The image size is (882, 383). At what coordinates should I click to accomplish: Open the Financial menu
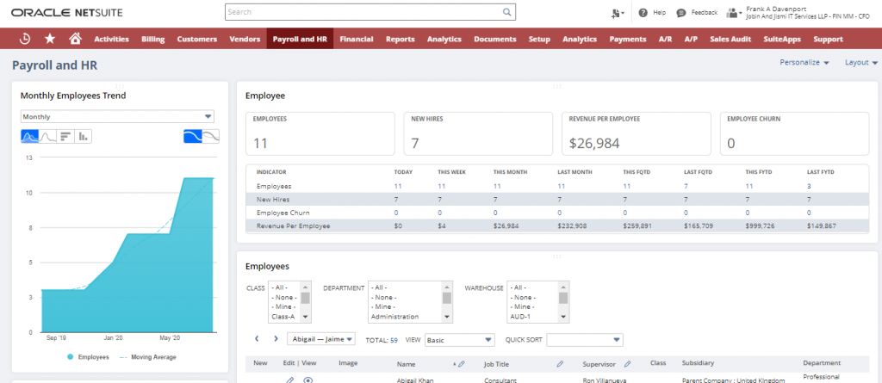coord(357,39)
